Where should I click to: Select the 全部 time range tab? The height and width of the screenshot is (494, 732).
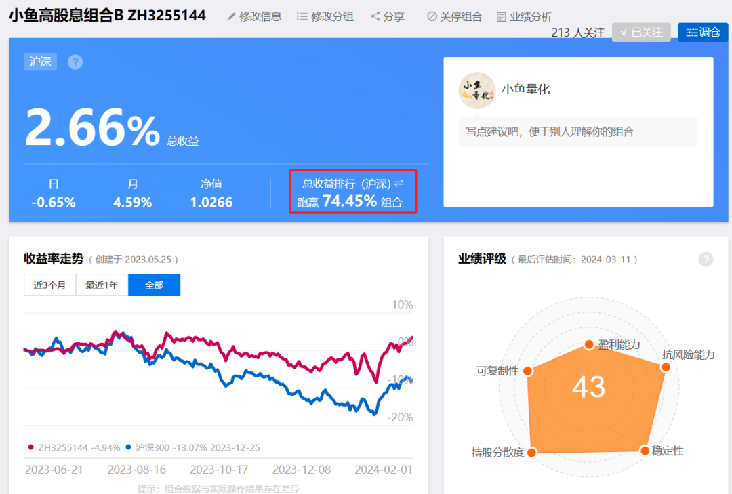pyautogui.click(x=154, y=285)
